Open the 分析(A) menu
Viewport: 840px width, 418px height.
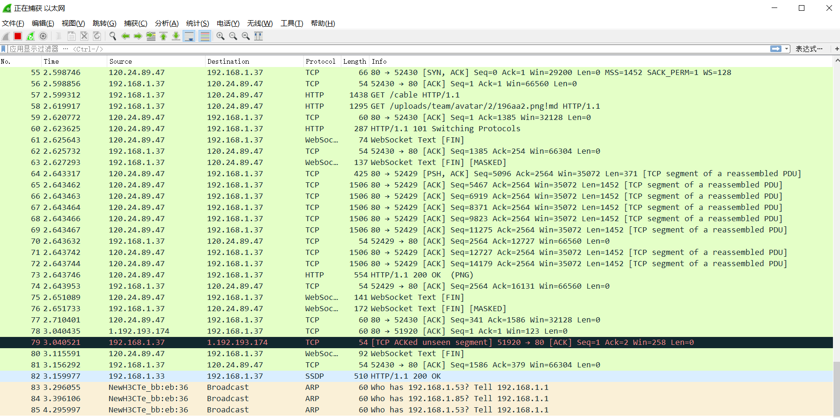167,23
